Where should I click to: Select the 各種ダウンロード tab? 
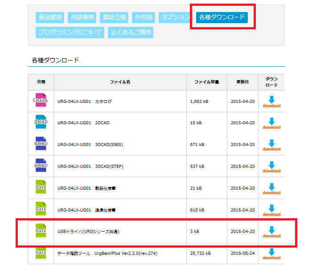point(222,17)
